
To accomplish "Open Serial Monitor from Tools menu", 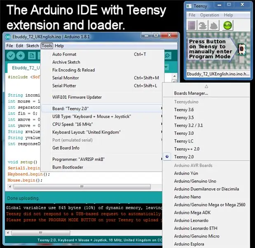I will pos(102,78).
